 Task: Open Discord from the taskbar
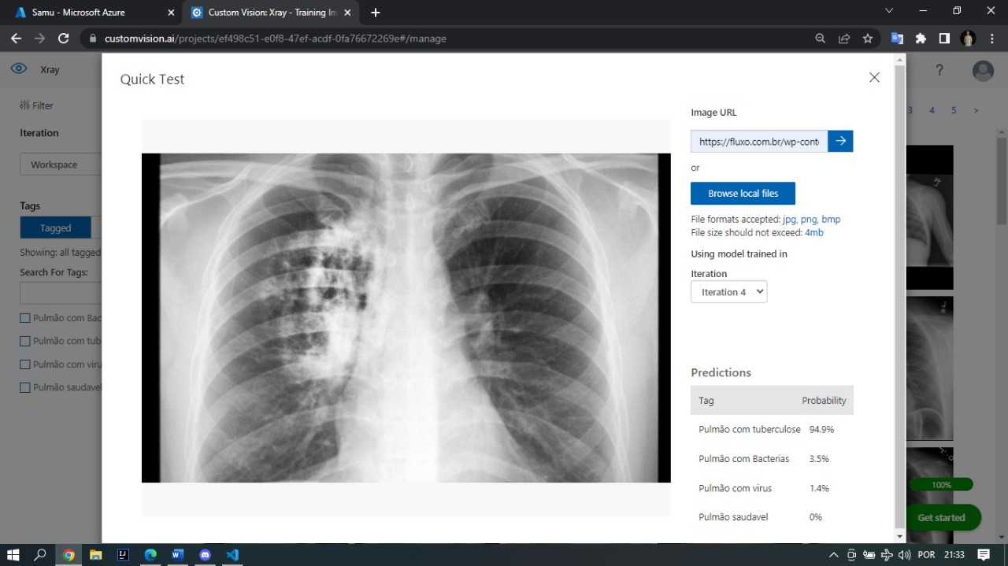point(205,554)
